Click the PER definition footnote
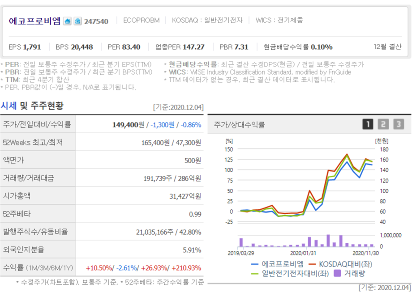 pos(76,64)
